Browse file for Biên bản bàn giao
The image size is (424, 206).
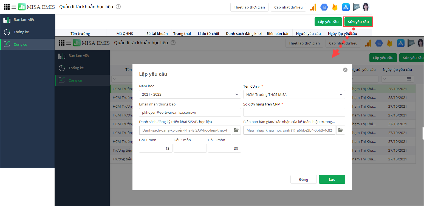pyautogui.click(x=340, y=130)
